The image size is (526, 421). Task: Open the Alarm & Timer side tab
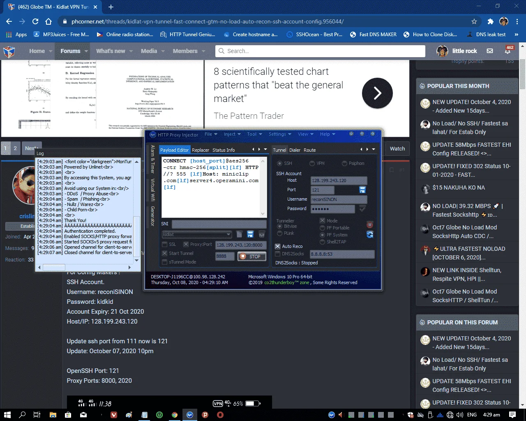[x=152, y=159]
